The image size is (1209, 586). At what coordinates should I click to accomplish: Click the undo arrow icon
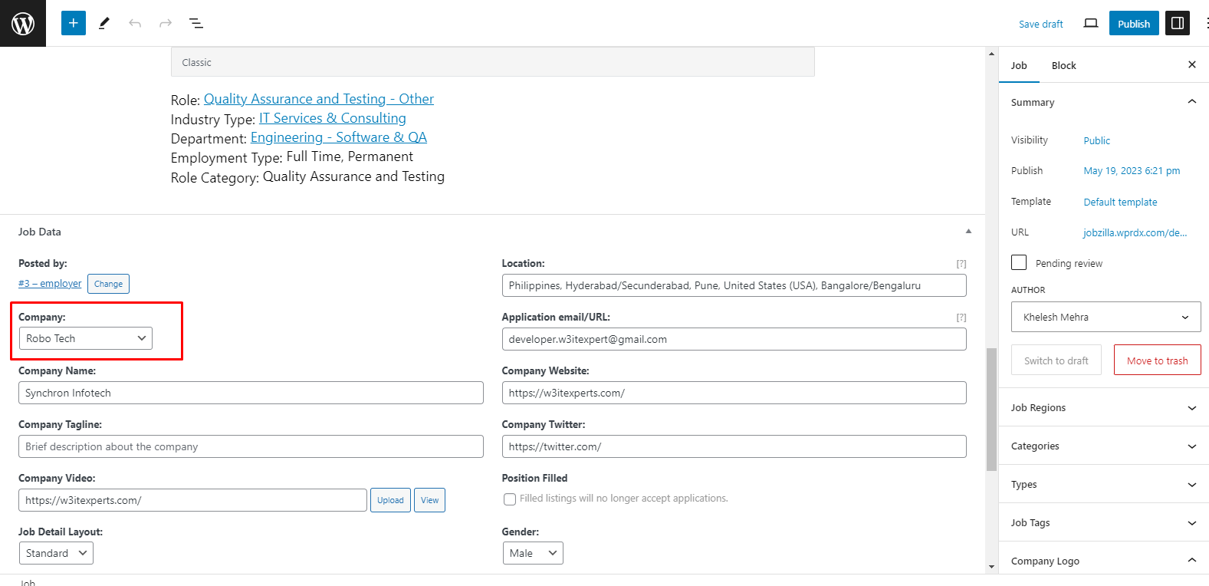tap(135, 23)
